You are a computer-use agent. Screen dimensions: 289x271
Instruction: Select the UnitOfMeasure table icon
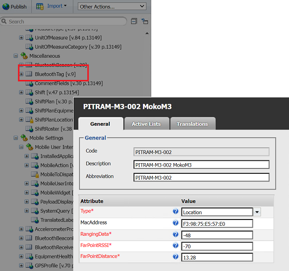[x=29, y=38]
